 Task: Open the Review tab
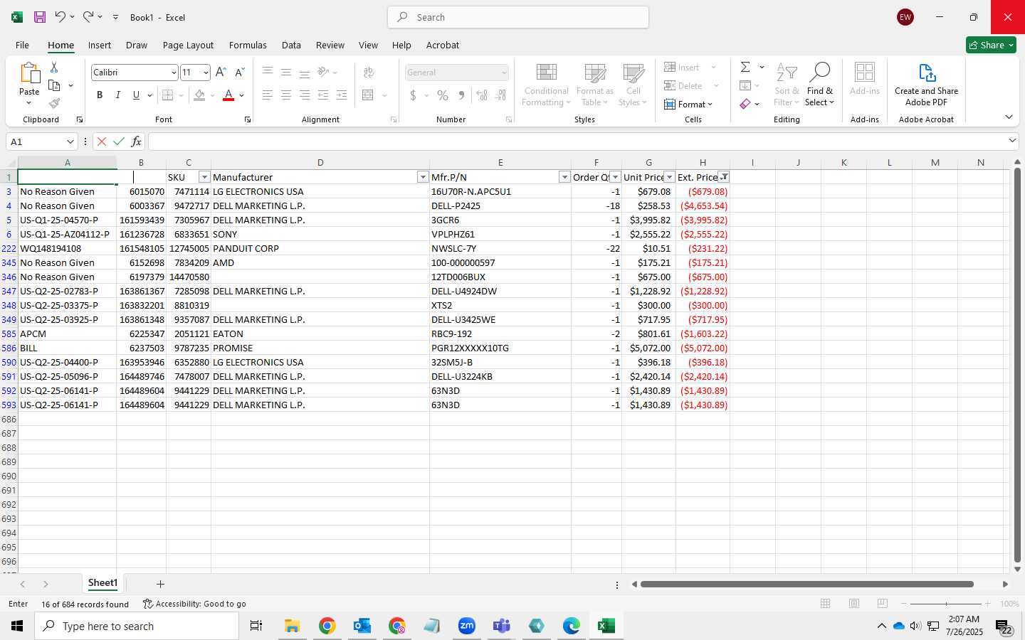(330, 45)
